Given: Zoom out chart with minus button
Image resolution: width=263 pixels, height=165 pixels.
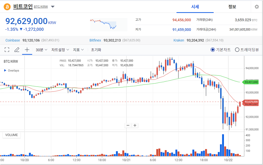Looking at the screenshot, I should tap(128, 126).
